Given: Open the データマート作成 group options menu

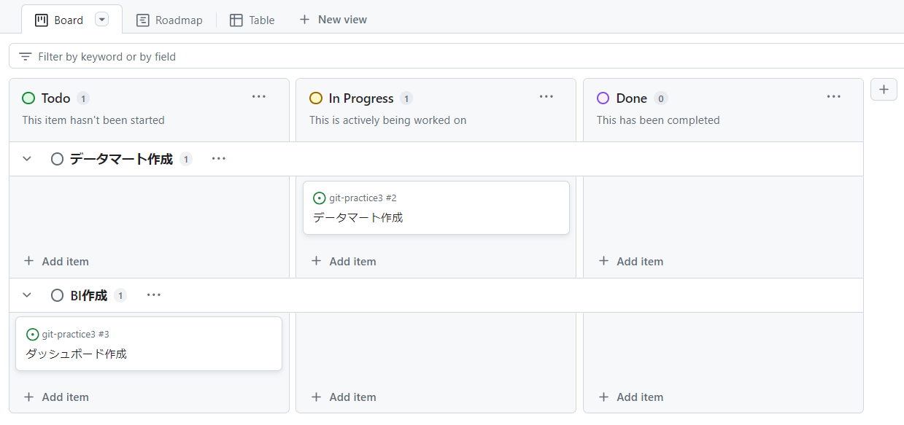Looking at the screenshot, I should coord(218,158).
